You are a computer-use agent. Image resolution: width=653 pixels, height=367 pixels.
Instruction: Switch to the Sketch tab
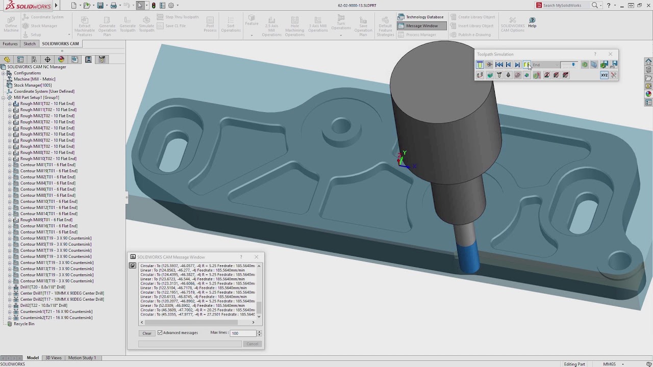[30, 44]
